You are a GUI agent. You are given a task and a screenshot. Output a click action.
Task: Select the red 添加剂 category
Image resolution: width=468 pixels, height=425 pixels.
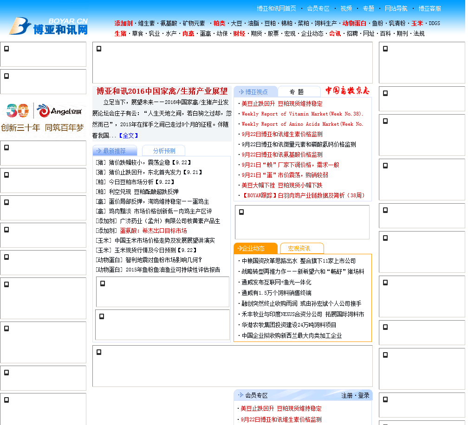(x=123, y=23)
